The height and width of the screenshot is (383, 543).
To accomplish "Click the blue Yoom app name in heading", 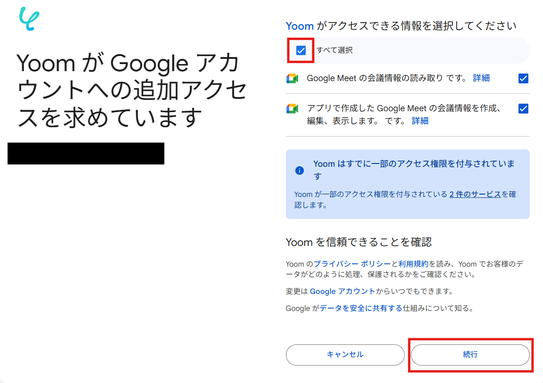I will click(300, 25).
